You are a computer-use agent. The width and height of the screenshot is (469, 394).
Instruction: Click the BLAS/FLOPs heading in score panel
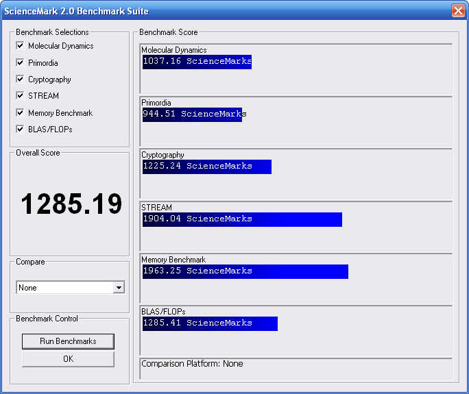(163, 312)
